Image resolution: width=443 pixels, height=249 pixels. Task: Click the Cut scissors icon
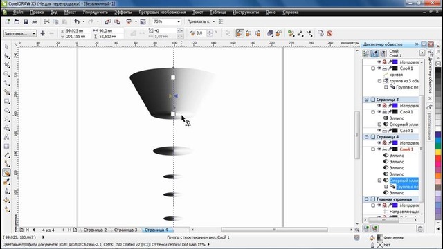click(46, 21)
